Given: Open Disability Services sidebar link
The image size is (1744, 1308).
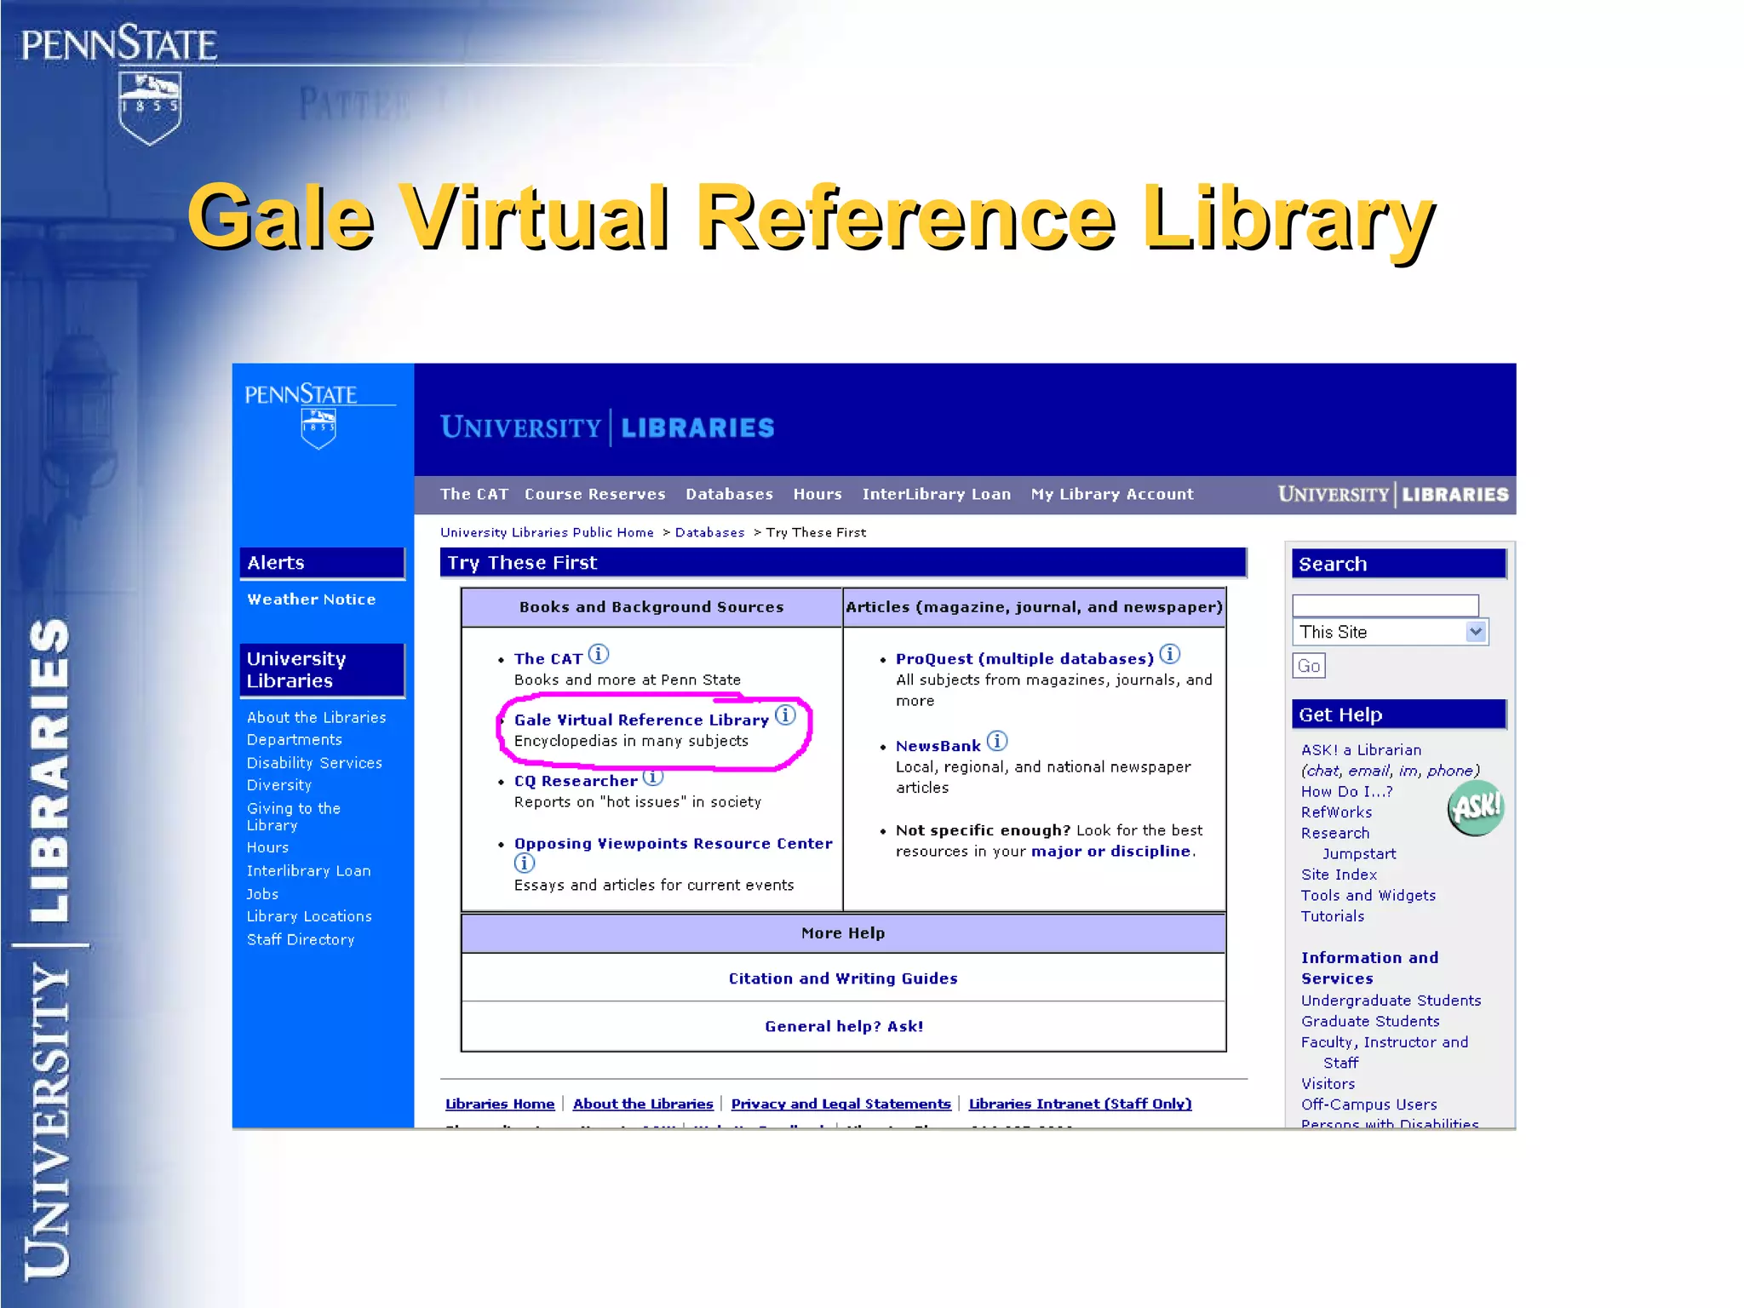Looking at the screenshot, I should [314, 763].
